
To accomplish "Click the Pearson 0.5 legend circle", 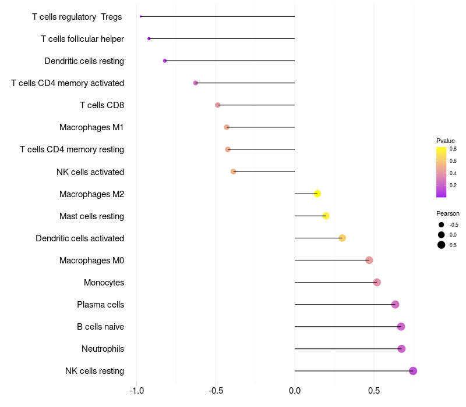I will click(x=441, y=245).
